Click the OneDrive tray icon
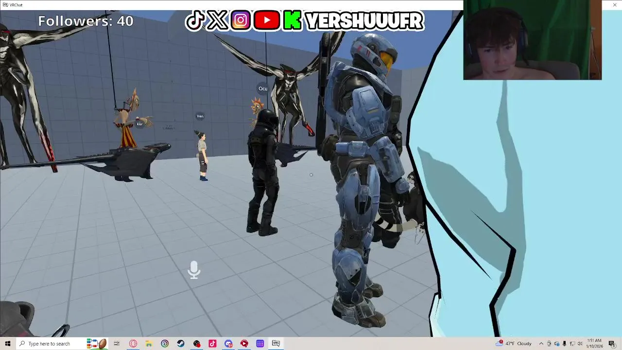622x350 pixels. tap(557, 344)
